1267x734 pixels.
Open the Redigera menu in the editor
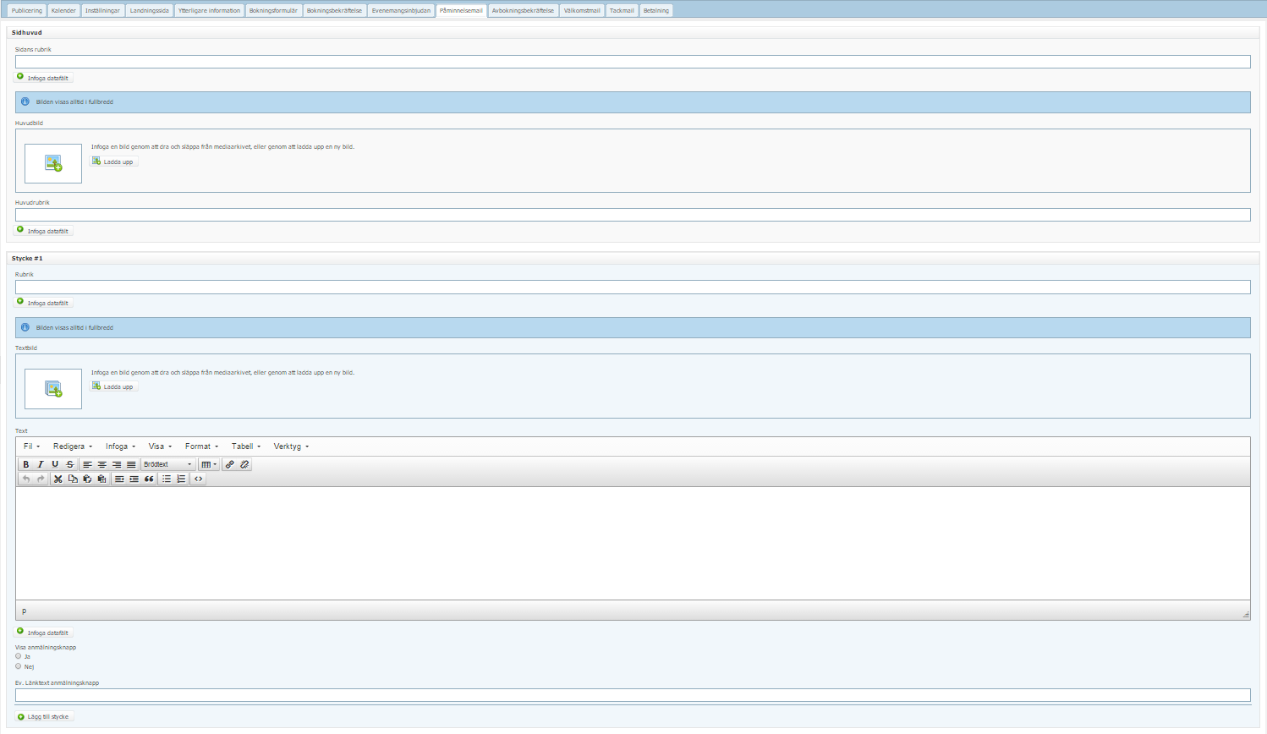(x=73, y=446)
